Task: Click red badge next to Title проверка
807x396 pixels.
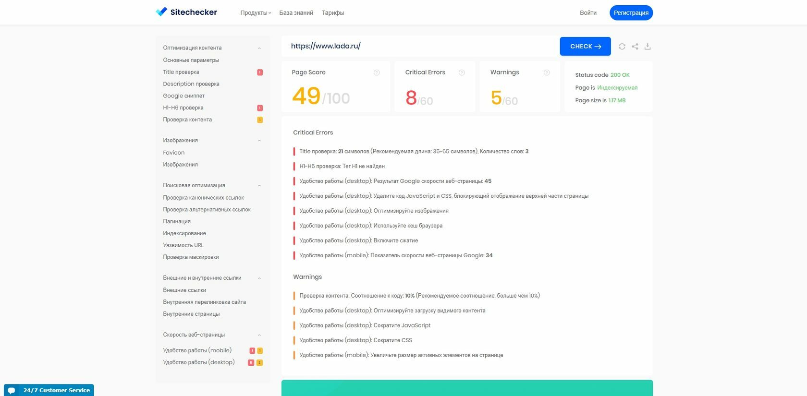Action: tap(260, 72)
